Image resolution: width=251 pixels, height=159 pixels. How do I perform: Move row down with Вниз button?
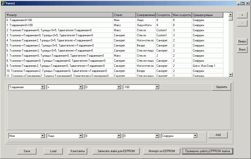pyautogui.click(x=242, y=50)
